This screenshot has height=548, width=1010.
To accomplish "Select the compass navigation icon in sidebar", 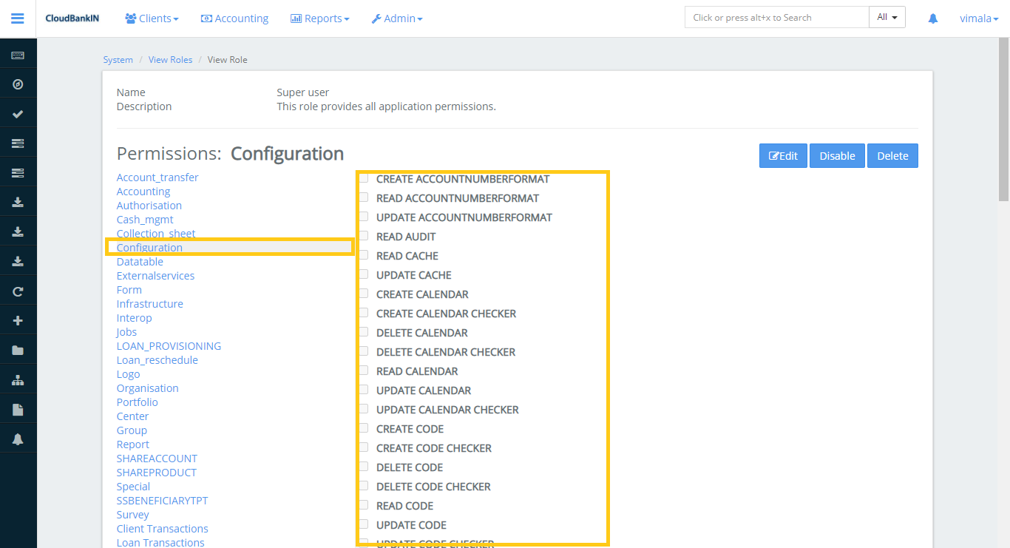I will point(18,84).
